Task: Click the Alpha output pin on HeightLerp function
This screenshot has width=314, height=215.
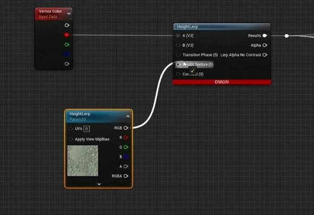Action: [265, 45]
